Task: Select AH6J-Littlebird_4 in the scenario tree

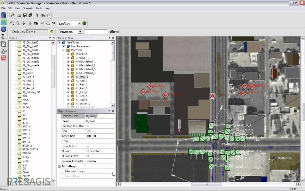Action: [x=85, y=73]
